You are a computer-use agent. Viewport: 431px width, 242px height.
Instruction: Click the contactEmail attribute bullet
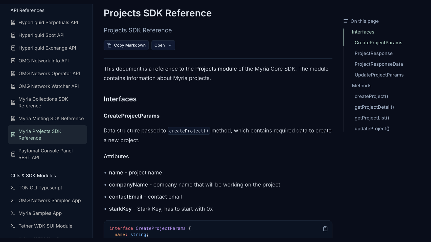coord(145,197)
